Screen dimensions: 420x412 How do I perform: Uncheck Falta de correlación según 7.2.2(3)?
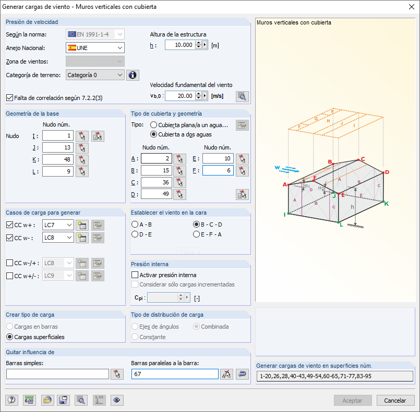pyautogui.click(x=9, y=98)
